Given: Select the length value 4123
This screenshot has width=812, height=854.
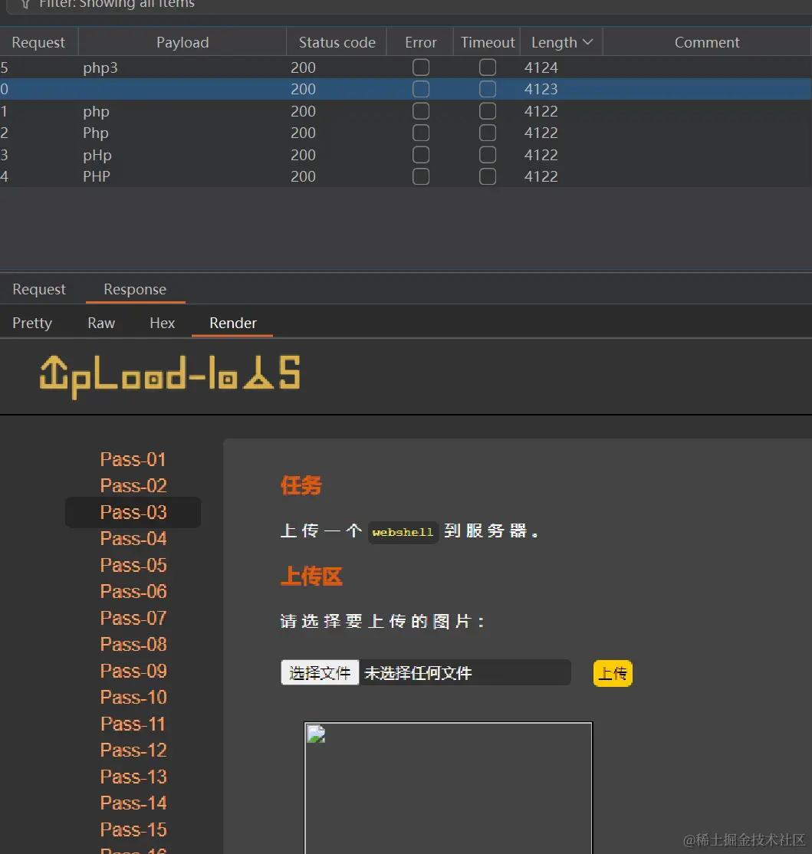Looking at the screenshot, I should click(x=541, y=89).
